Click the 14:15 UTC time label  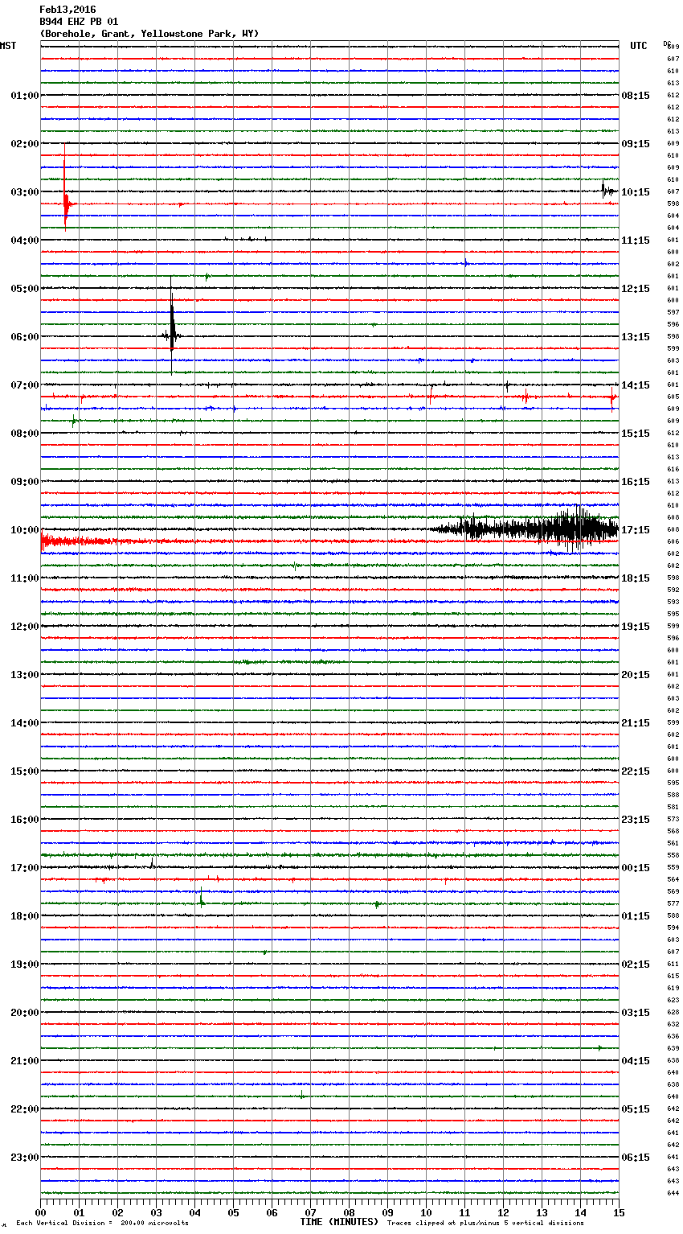tap(636, 385)
